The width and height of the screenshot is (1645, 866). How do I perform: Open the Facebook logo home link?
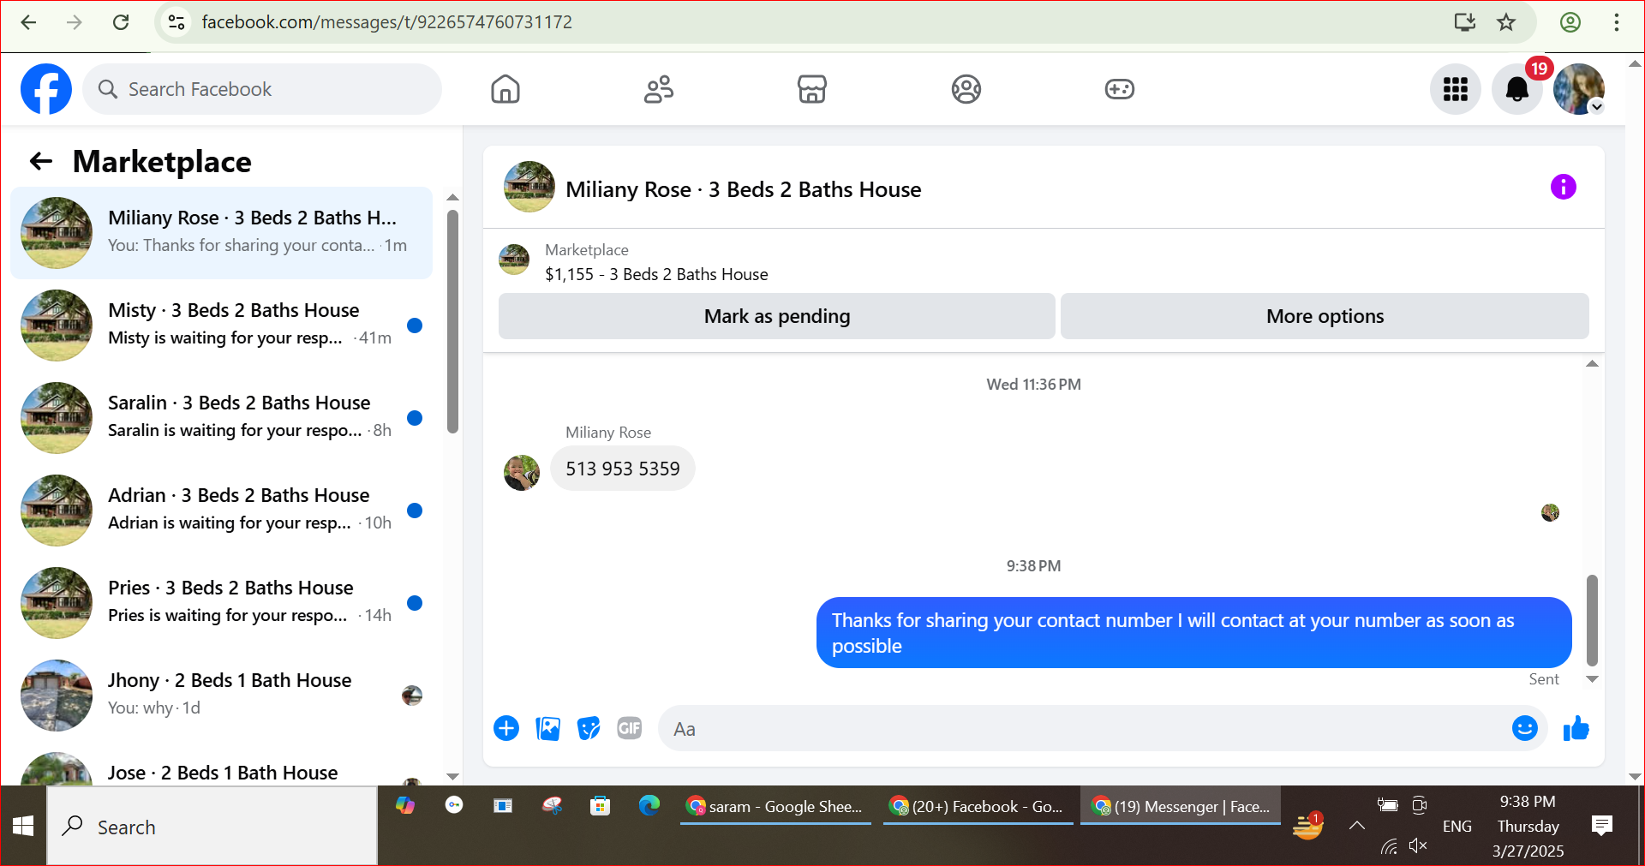click(x=46, y=89)
